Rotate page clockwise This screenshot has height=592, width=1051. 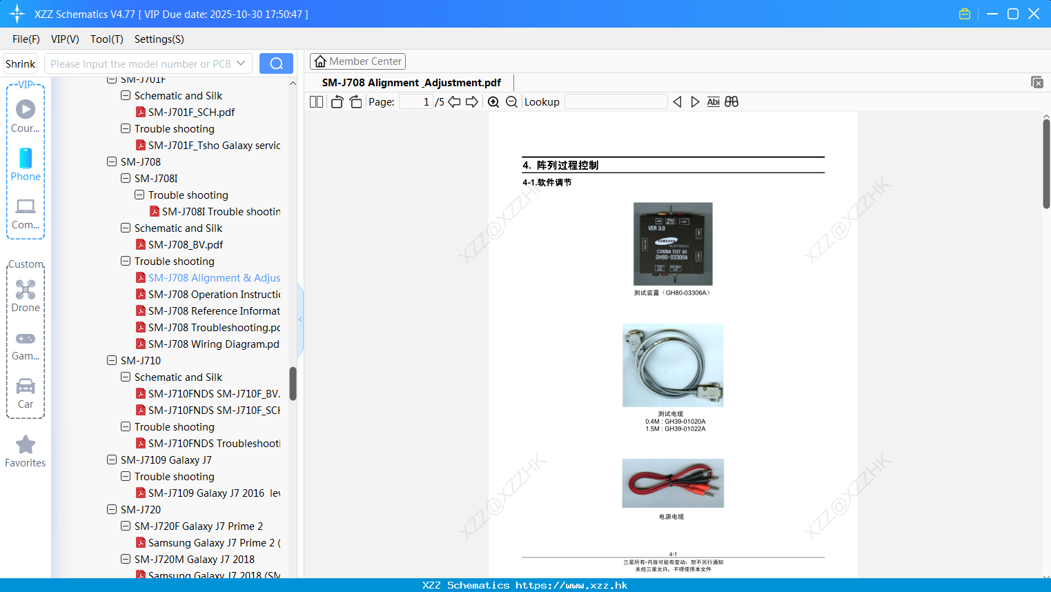click(x=355, y=101)
